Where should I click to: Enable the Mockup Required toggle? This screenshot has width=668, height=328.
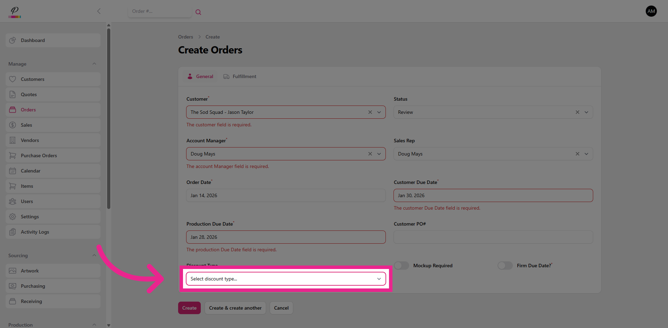(x=401, y=266)
